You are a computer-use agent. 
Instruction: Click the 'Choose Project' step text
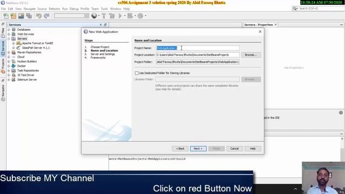[x=100, y=47]
